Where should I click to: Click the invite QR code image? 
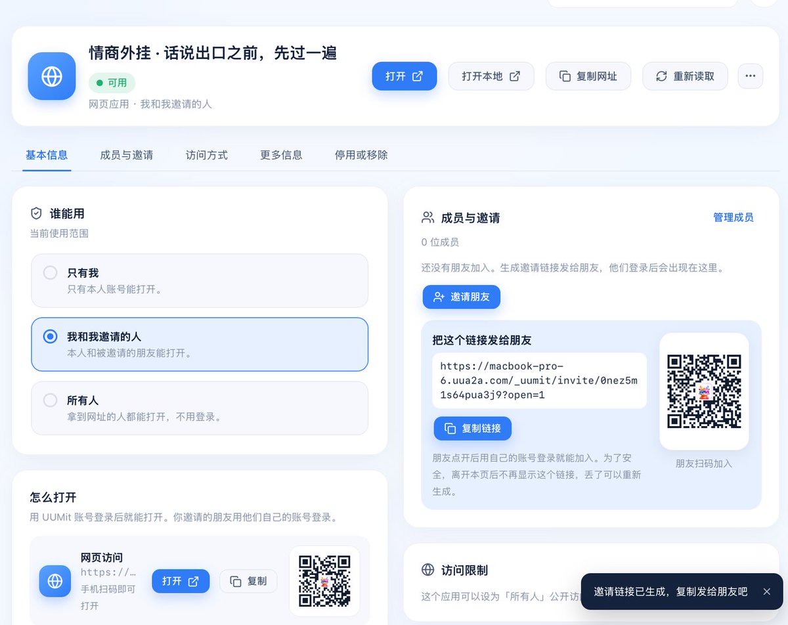704,391
